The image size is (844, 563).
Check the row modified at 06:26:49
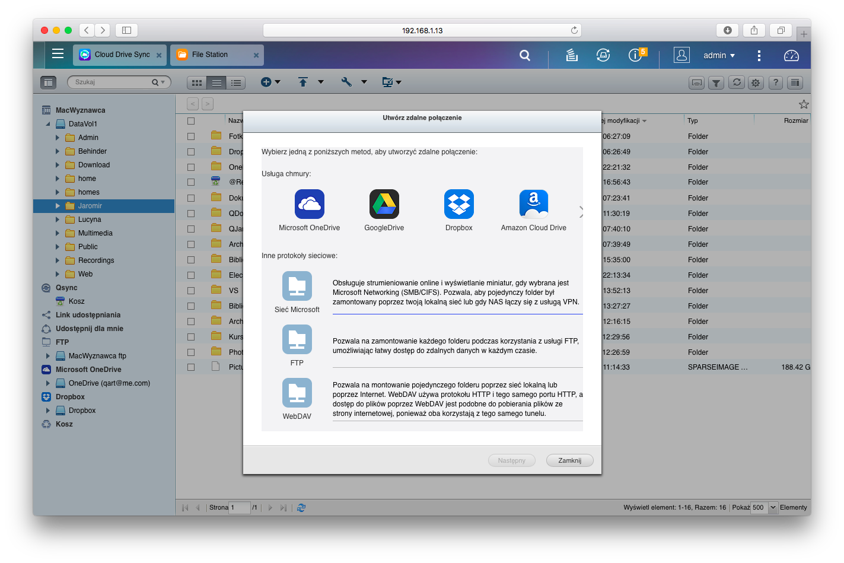pyautogui.click(x=191, y=152)
